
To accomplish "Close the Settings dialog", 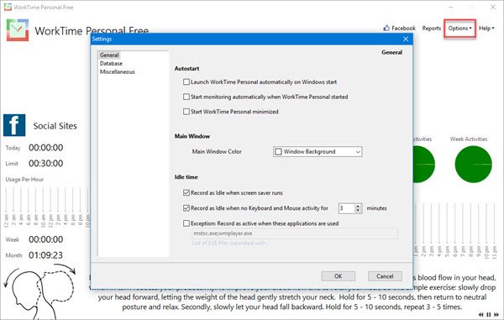I will pos(406,39).
